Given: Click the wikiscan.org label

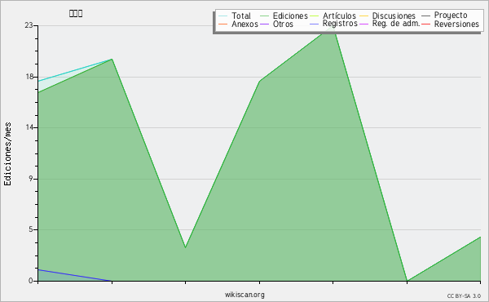Looking at the screenshot, I should 244,295.
